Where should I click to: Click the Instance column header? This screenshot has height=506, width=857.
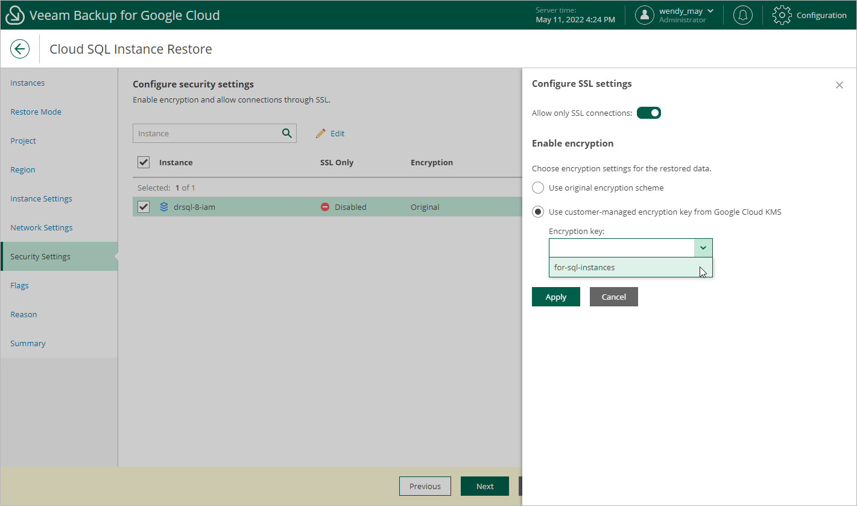(176, 162)
